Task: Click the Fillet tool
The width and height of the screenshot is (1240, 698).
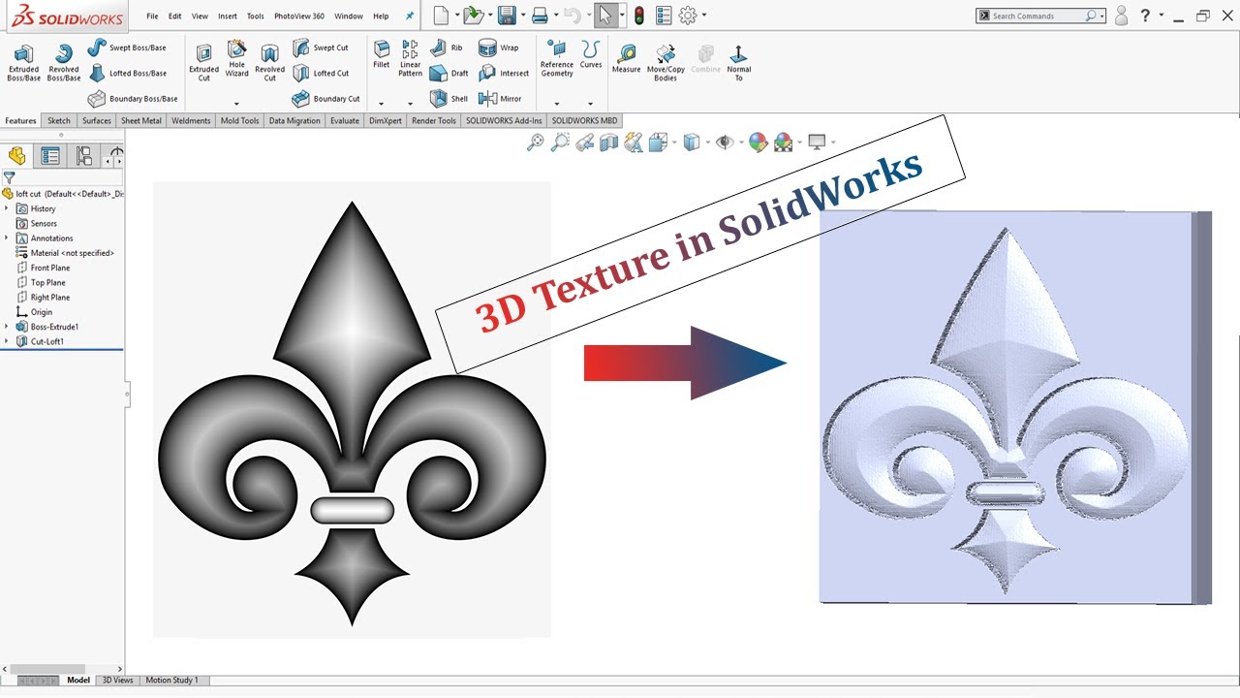Action: point(382,55)
